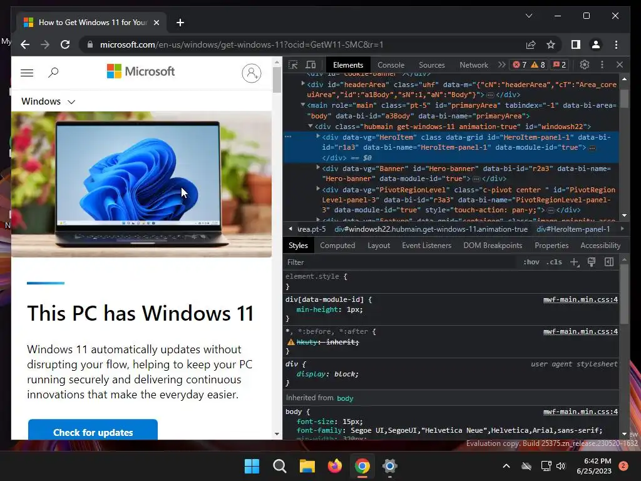Open the Layout tab
The height and width of the screenshot is (481, 641).
pyautogui.click(x=379, y=246)
